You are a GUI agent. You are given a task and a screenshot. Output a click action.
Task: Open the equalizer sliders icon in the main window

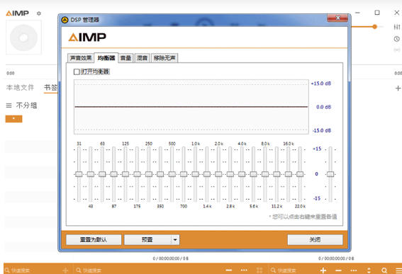pos(396,27)
